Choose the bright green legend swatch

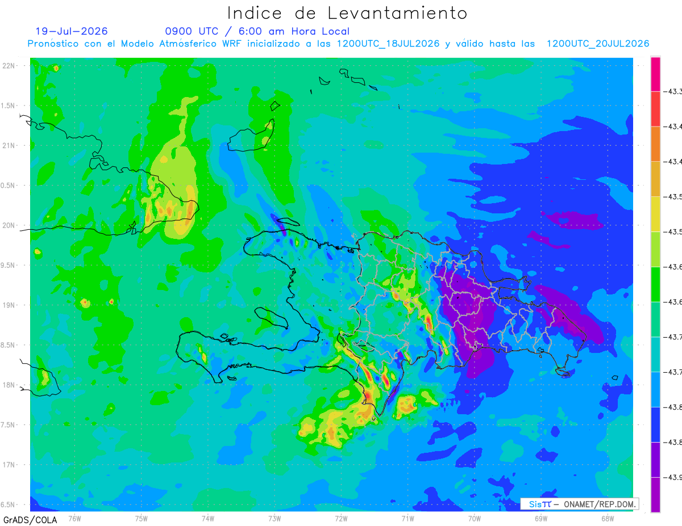coord(655,285)
